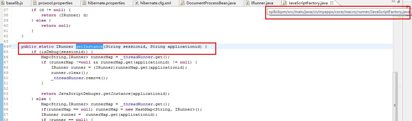
Task: Click JavaScriptDebuger.getInstance return statement on line 53
Action: pyautogui.click(x=106, y=94)
